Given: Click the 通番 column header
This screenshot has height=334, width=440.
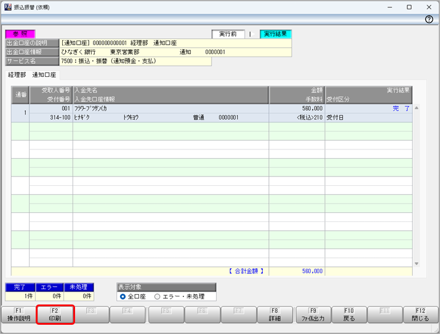Looking at the screenshot, I should click(20, 95).
